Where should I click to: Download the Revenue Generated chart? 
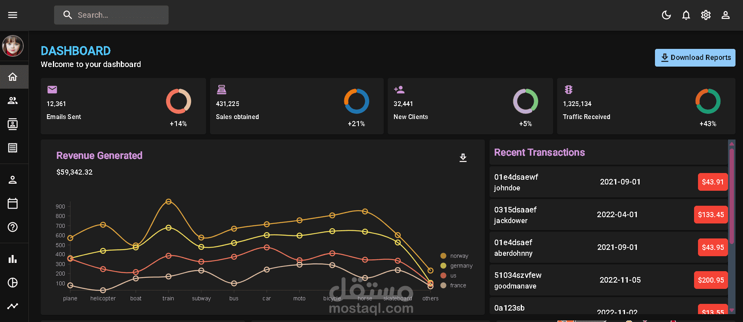pos(463,158)
